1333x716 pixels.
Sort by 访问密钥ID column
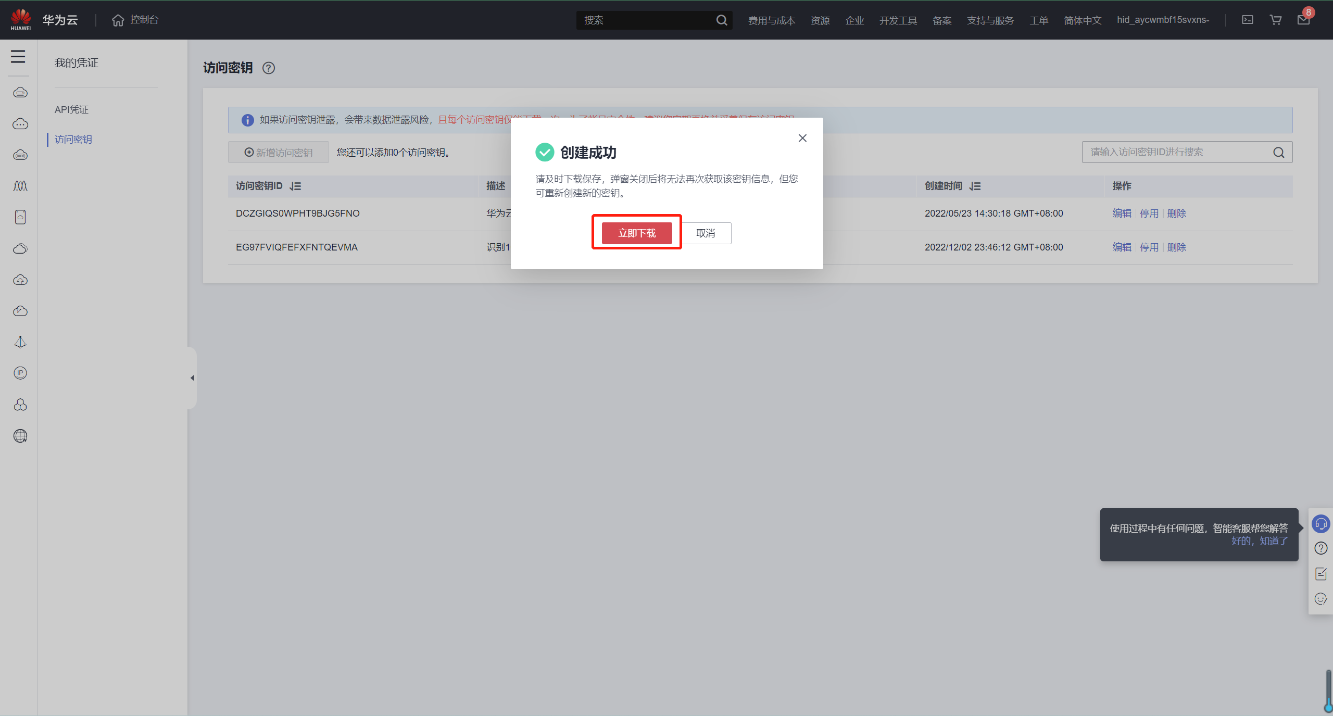point(295,186)
